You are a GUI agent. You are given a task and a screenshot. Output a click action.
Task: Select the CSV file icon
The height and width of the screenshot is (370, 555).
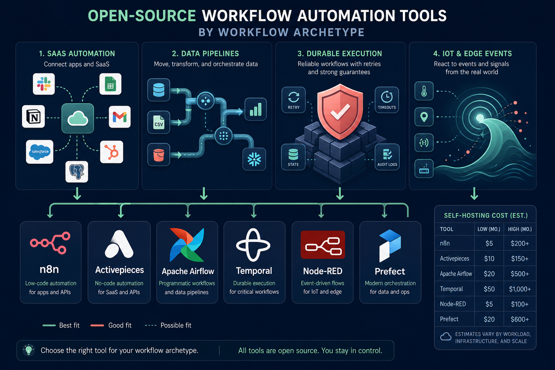click(159, 122)
